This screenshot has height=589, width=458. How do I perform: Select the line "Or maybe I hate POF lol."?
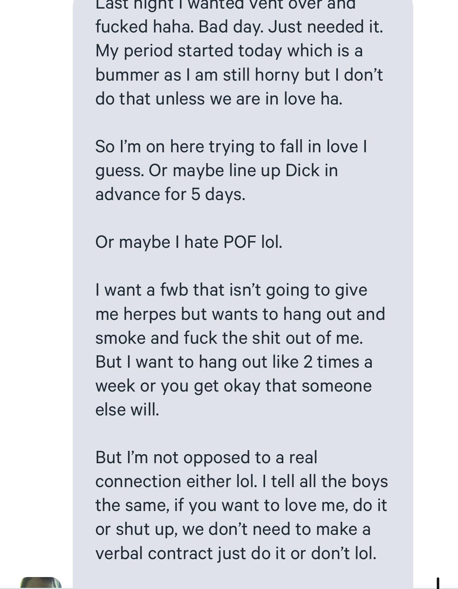point(189,242)
